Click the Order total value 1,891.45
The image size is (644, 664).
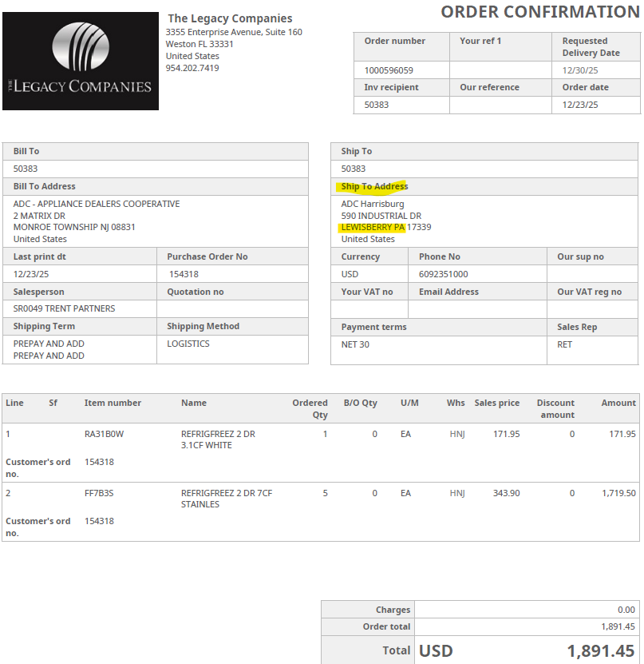coord(618,626)
